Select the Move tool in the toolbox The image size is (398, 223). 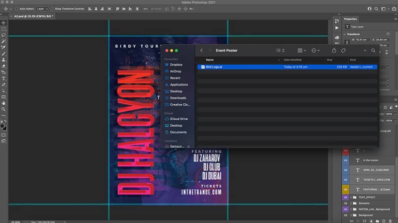3,23
